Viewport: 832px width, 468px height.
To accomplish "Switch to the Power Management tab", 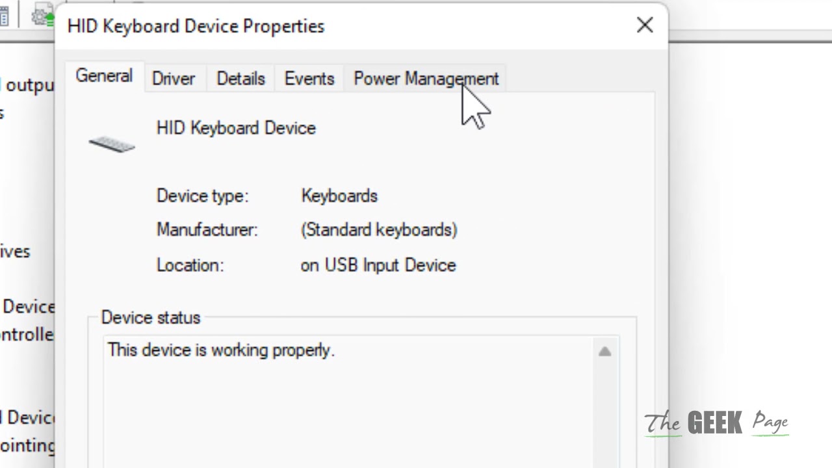I will coord(426,79).
